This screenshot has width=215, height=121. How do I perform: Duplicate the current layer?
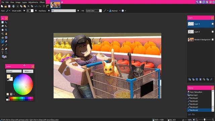click(197, 79)
